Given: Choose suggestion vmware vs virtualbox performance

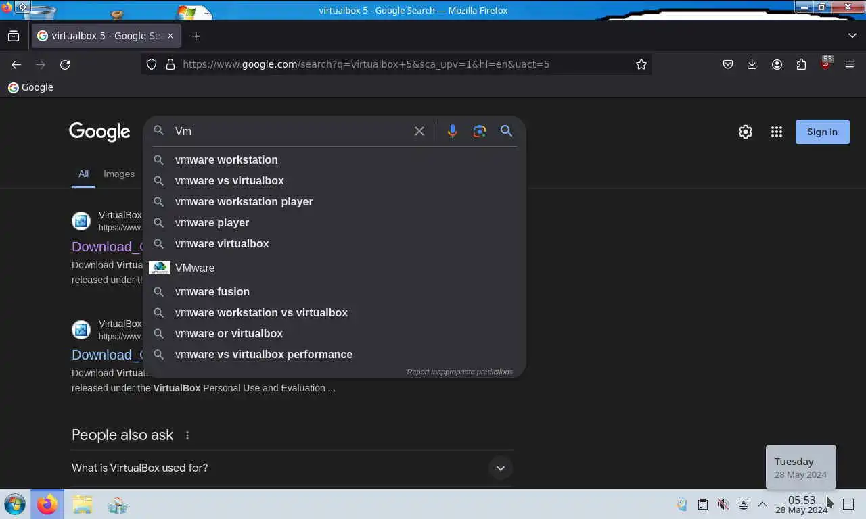Looking at the screenshot, I should 334,354.
